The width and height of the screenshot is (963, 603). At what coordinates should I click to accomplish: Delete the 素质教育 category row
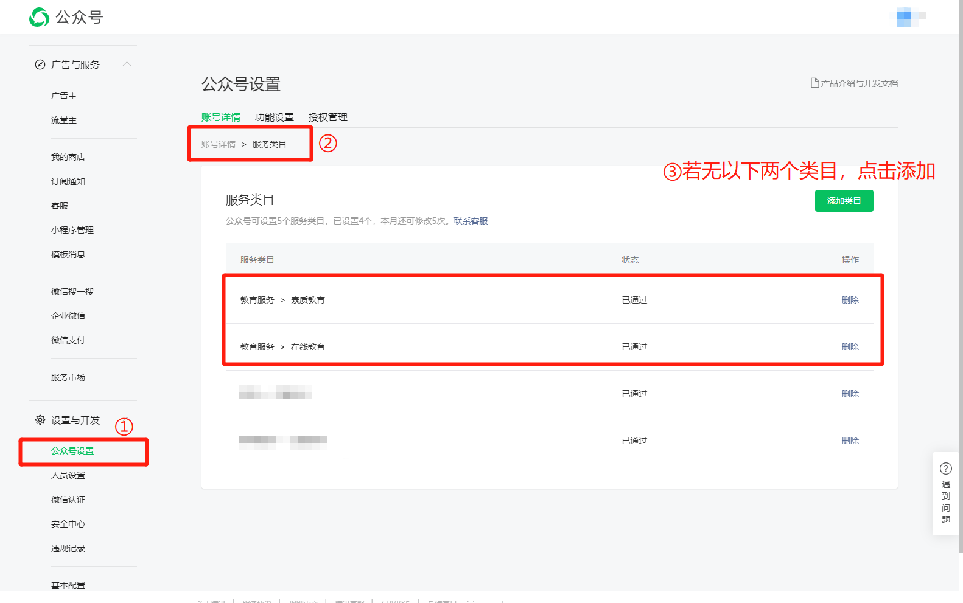(850, 300)
